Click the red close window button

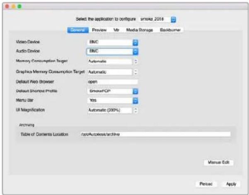tap(7, 6)
